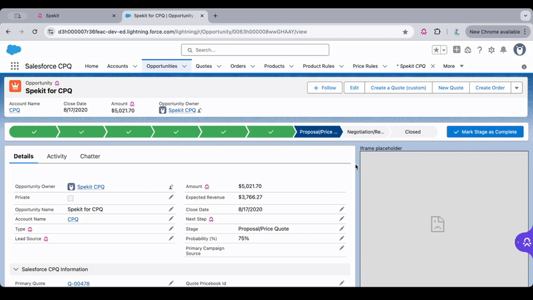Screen dimensions: 533x300
Task: Open the user profile avatar
Action: pos(520,49)
